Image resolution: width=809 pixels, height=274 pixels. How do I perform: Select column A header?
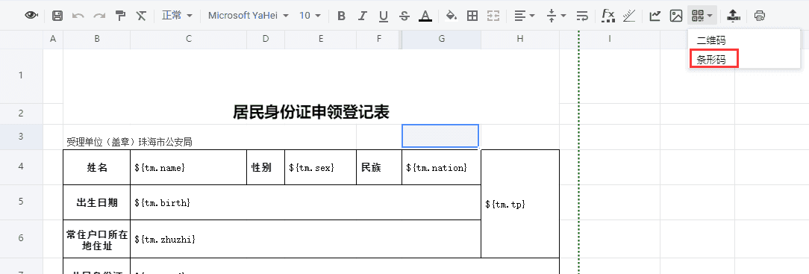coord(53,39)
